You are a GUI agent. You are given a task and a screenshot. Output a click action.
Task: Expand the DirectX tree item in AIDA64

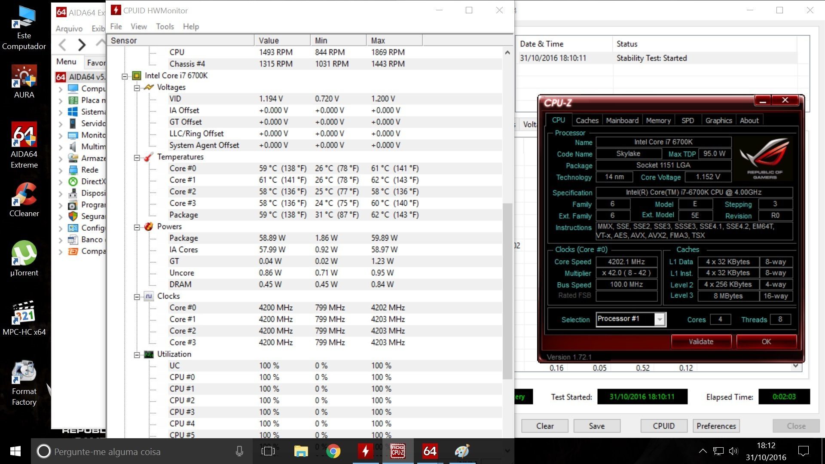click(60, 182)
